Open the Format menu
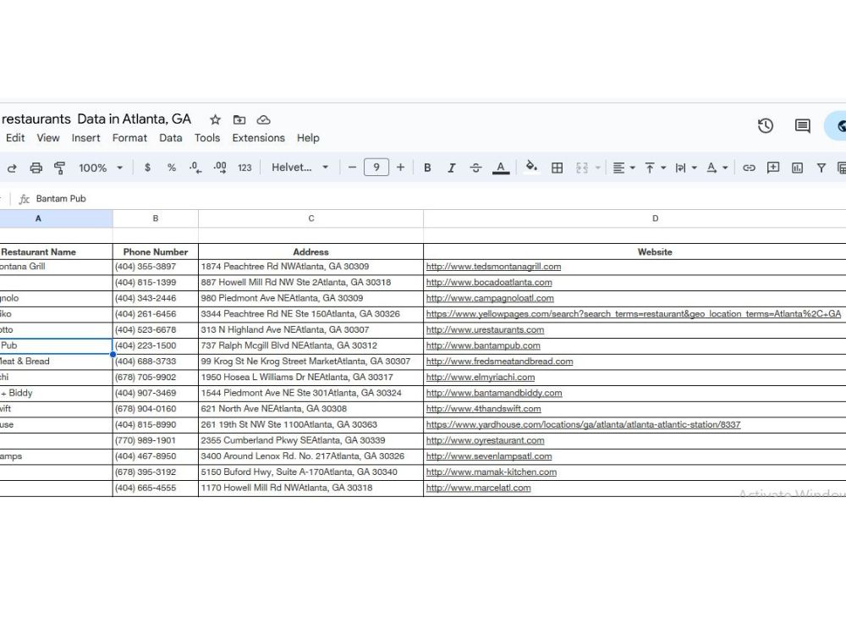The height and width of the screenshot is (635, 846). point(129,138)
